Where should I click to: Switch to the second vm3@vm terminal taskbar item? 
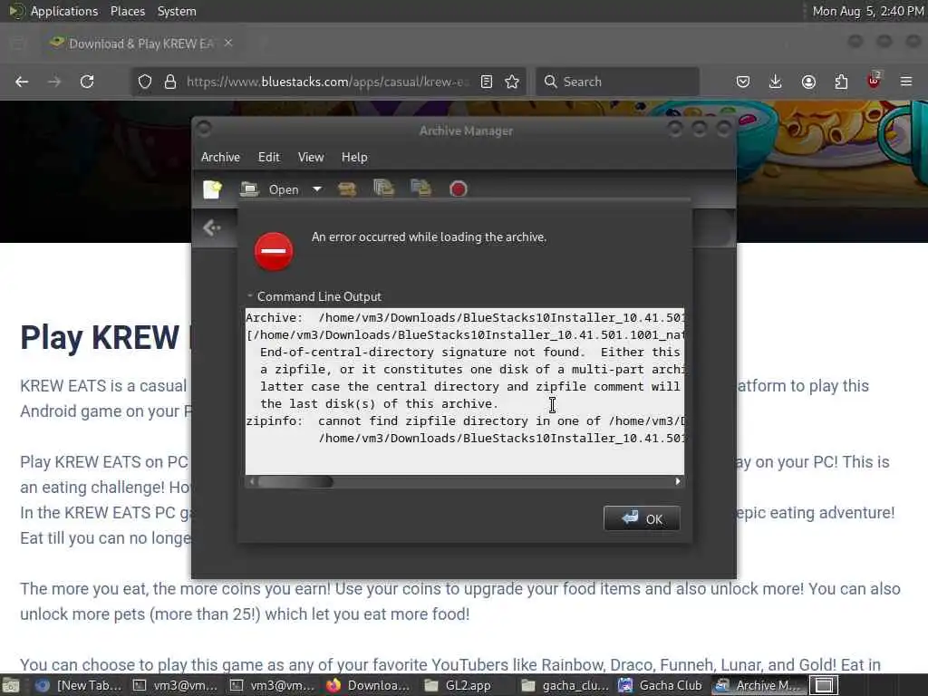272,685
